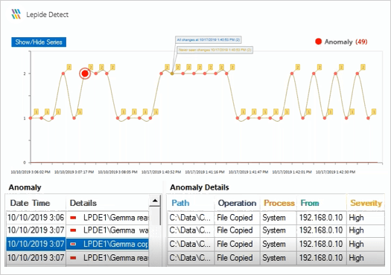Click the red Anomaly legend dot

click(318, 42)
